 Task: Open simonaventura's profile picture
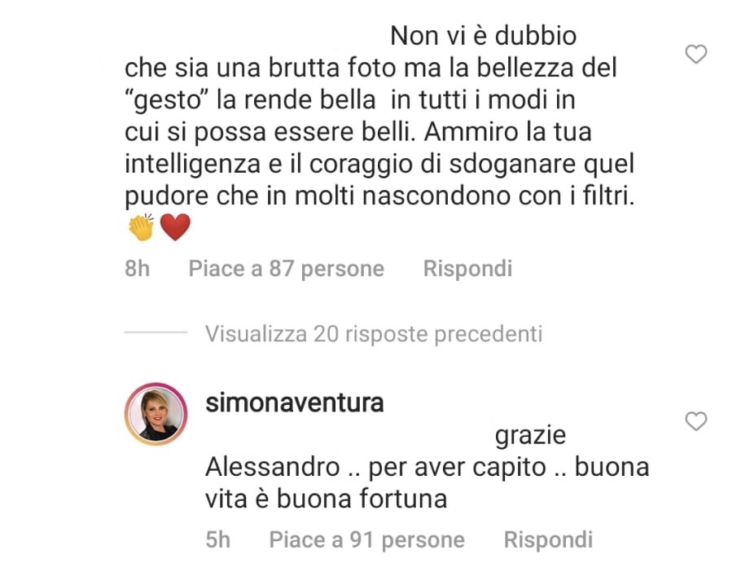pyautogui.click(x=156, y=414)
